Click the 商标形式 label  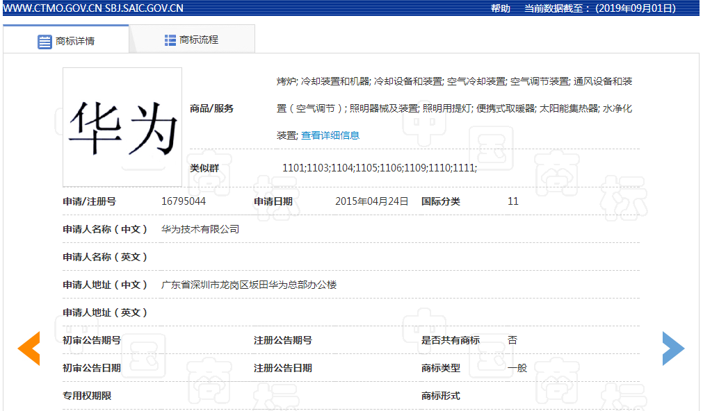[441, 396]
